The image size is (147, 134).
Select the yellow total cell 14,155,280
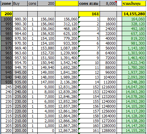pyautogui.click(x=134, y=14)
